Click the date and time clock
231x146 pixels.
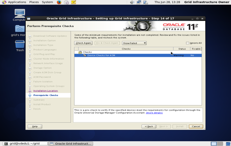coord(167,2)
